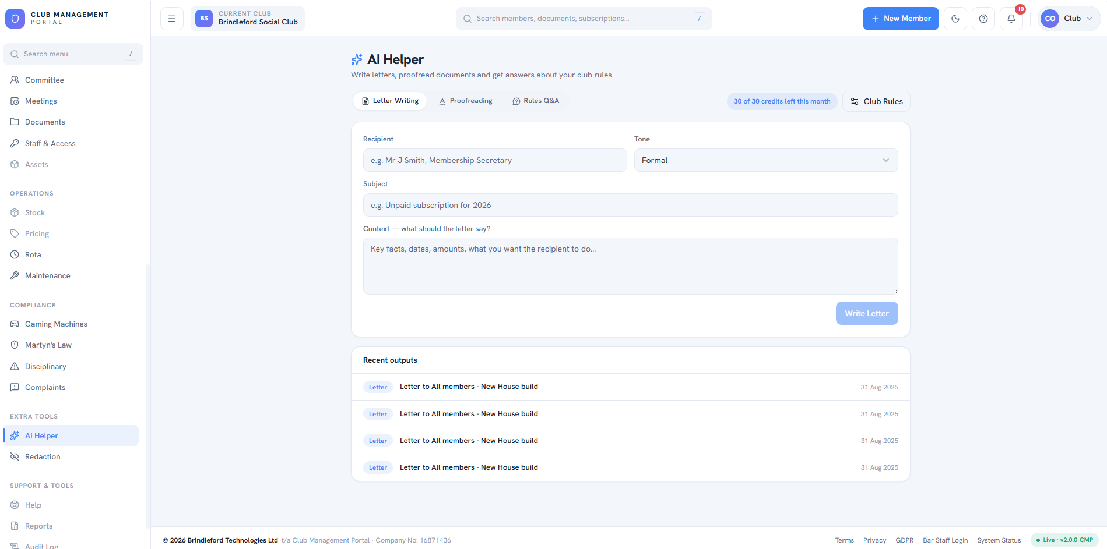Screen dimensions: 1107x549
Task: Click the Search menu field
Action: 73,54
